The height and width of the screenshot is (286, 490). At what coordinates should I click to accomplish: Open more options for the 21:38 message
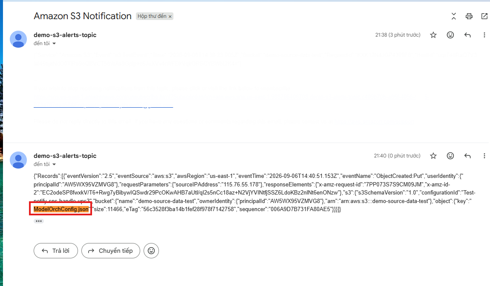coord(484,35)
